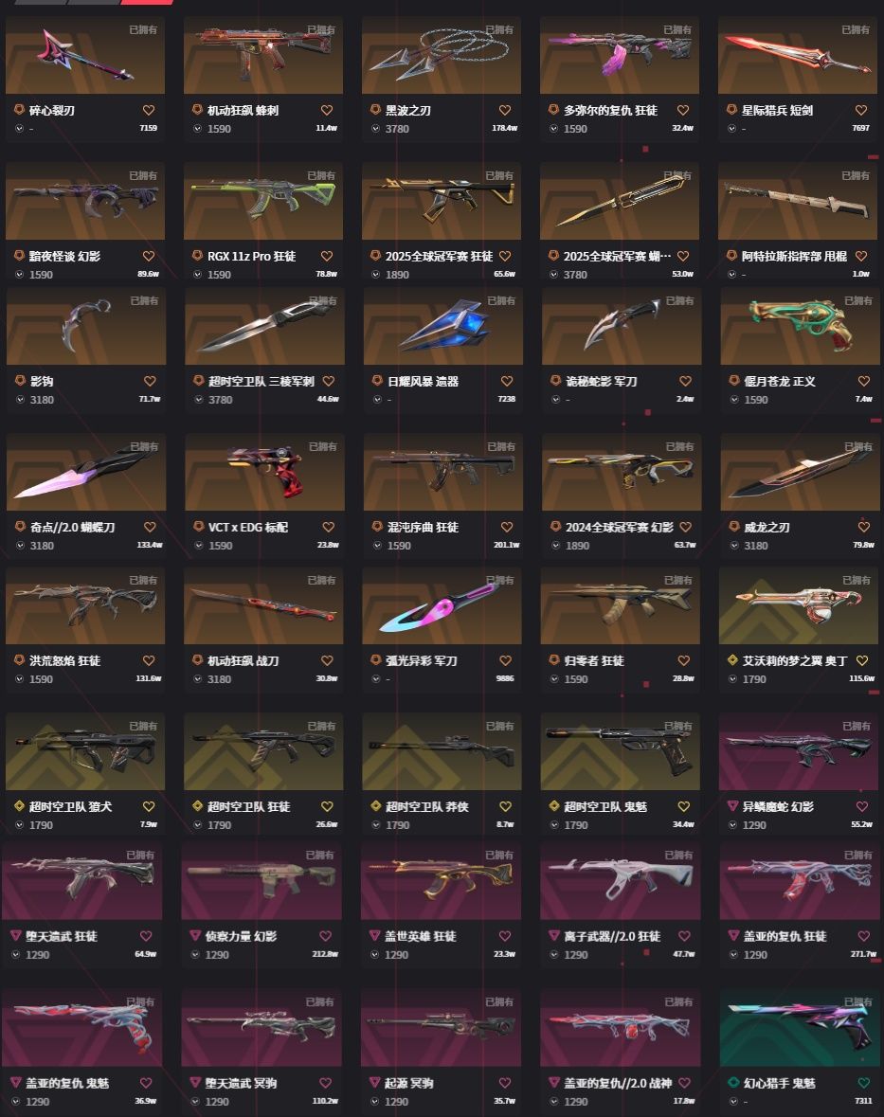Viewport: 884px width, 1117px height.
Task: Click the tier badge icon of 艾沃莉的梦之翼 奥丁
Action: [x=732, y=660]
